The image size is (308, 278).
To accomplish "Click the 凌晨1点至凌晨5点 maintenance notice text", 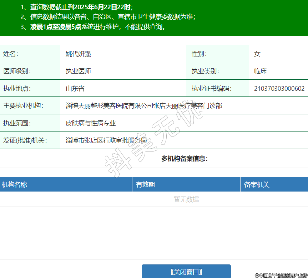I will [x=55, y=27].
